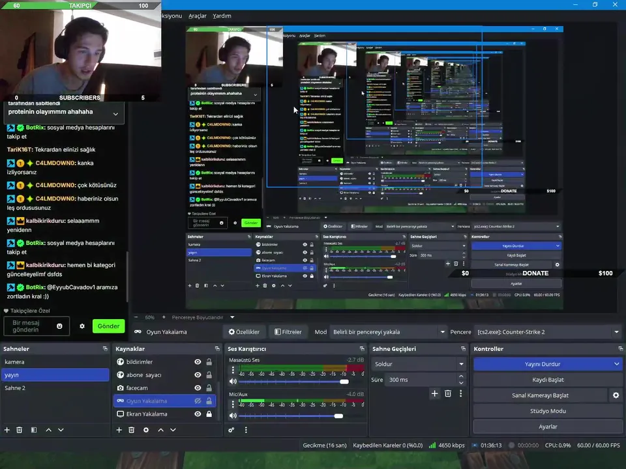Toggle lock on Ekran Yakalama source

pos(209,414)
